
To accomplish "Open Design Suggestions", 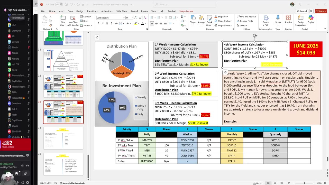I will pos(301,21).
